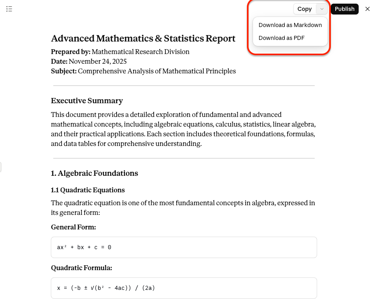The height and width of the screenshot is (304, 374).
Task: Click the Quadratic Formula: label
Action: click(81, 268)
